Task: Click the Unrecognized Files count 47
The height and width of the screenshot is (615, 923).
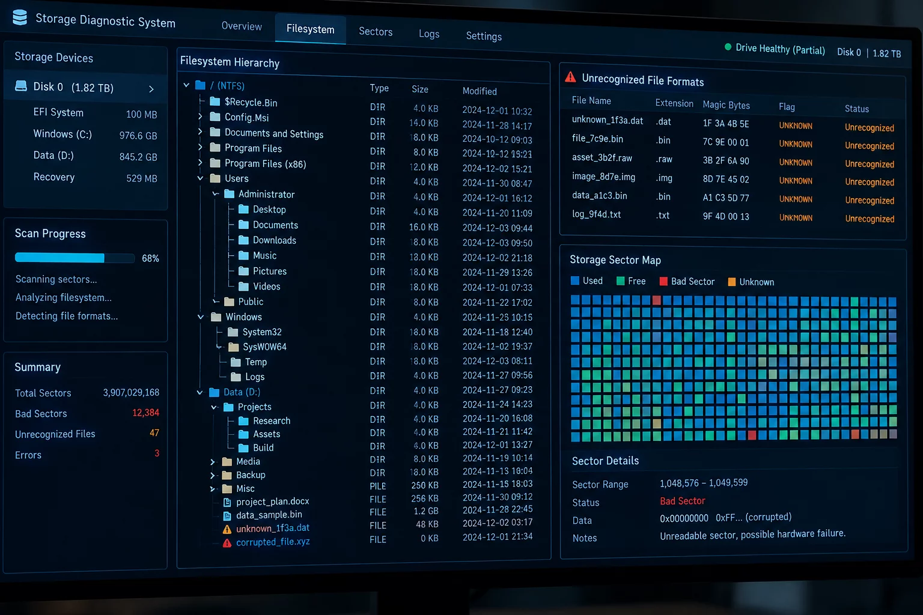Action: pyautogui.click(x=154, y=433)
